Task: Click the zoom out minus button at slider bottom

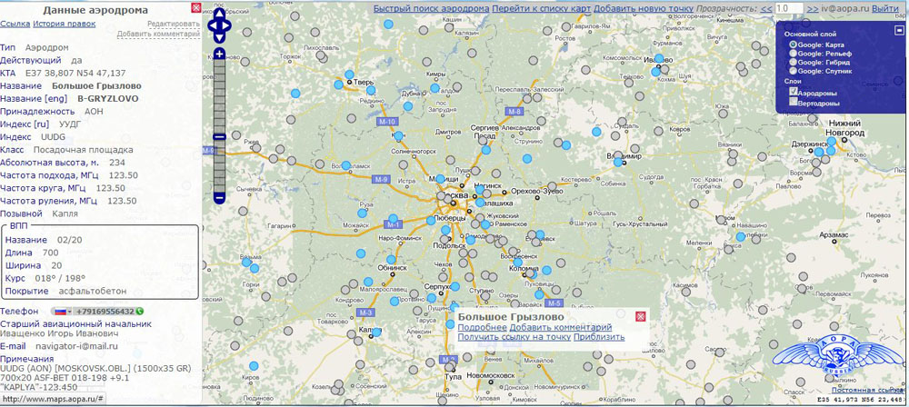Action: 219,197
